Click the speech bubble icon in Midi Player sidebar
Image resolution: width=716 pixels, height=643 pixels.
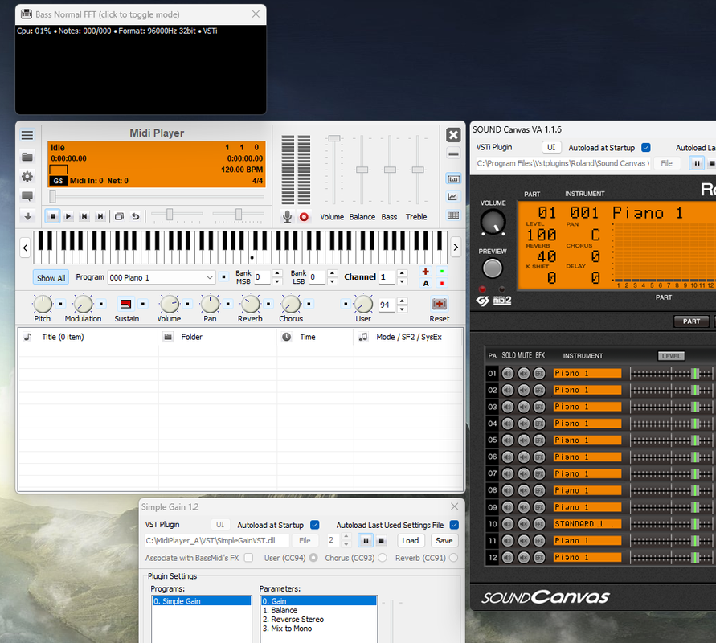click(27, 196)
